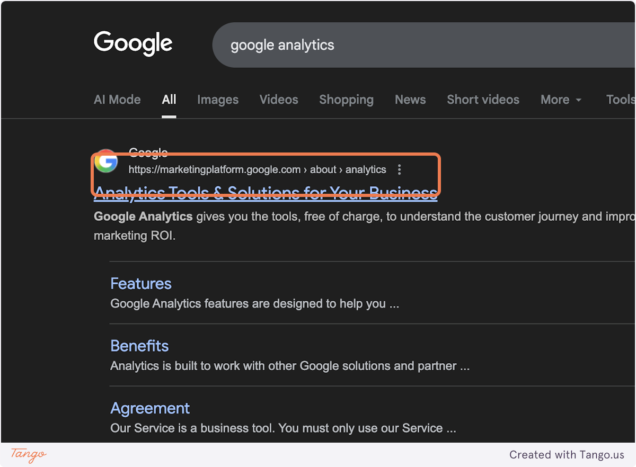Click Tools in the filter bar

pos(619,100)
